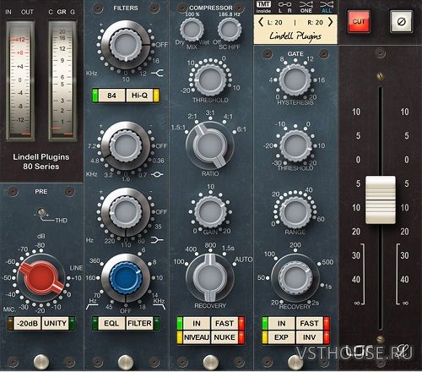Click the SC HPF sidechain filter knob
The width and height of the screenshot is (422, 372).
click(x=230, y=30)
